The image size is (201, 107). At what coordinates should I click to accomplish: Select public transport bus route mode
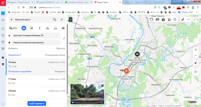click(31, 28)
